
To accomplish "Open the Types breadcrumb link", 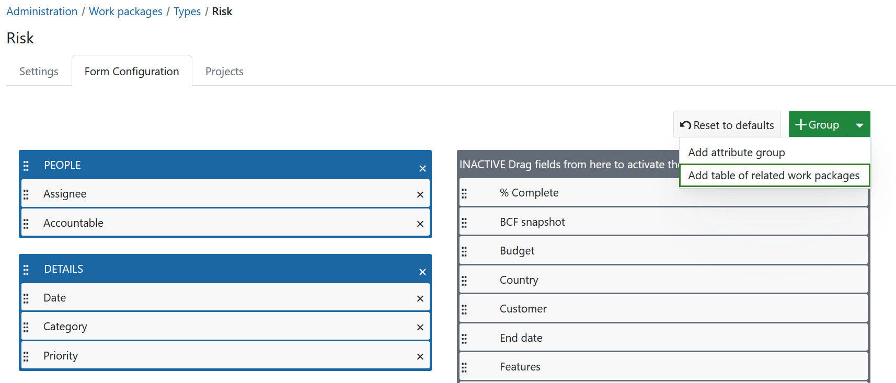I will [187, 11].
